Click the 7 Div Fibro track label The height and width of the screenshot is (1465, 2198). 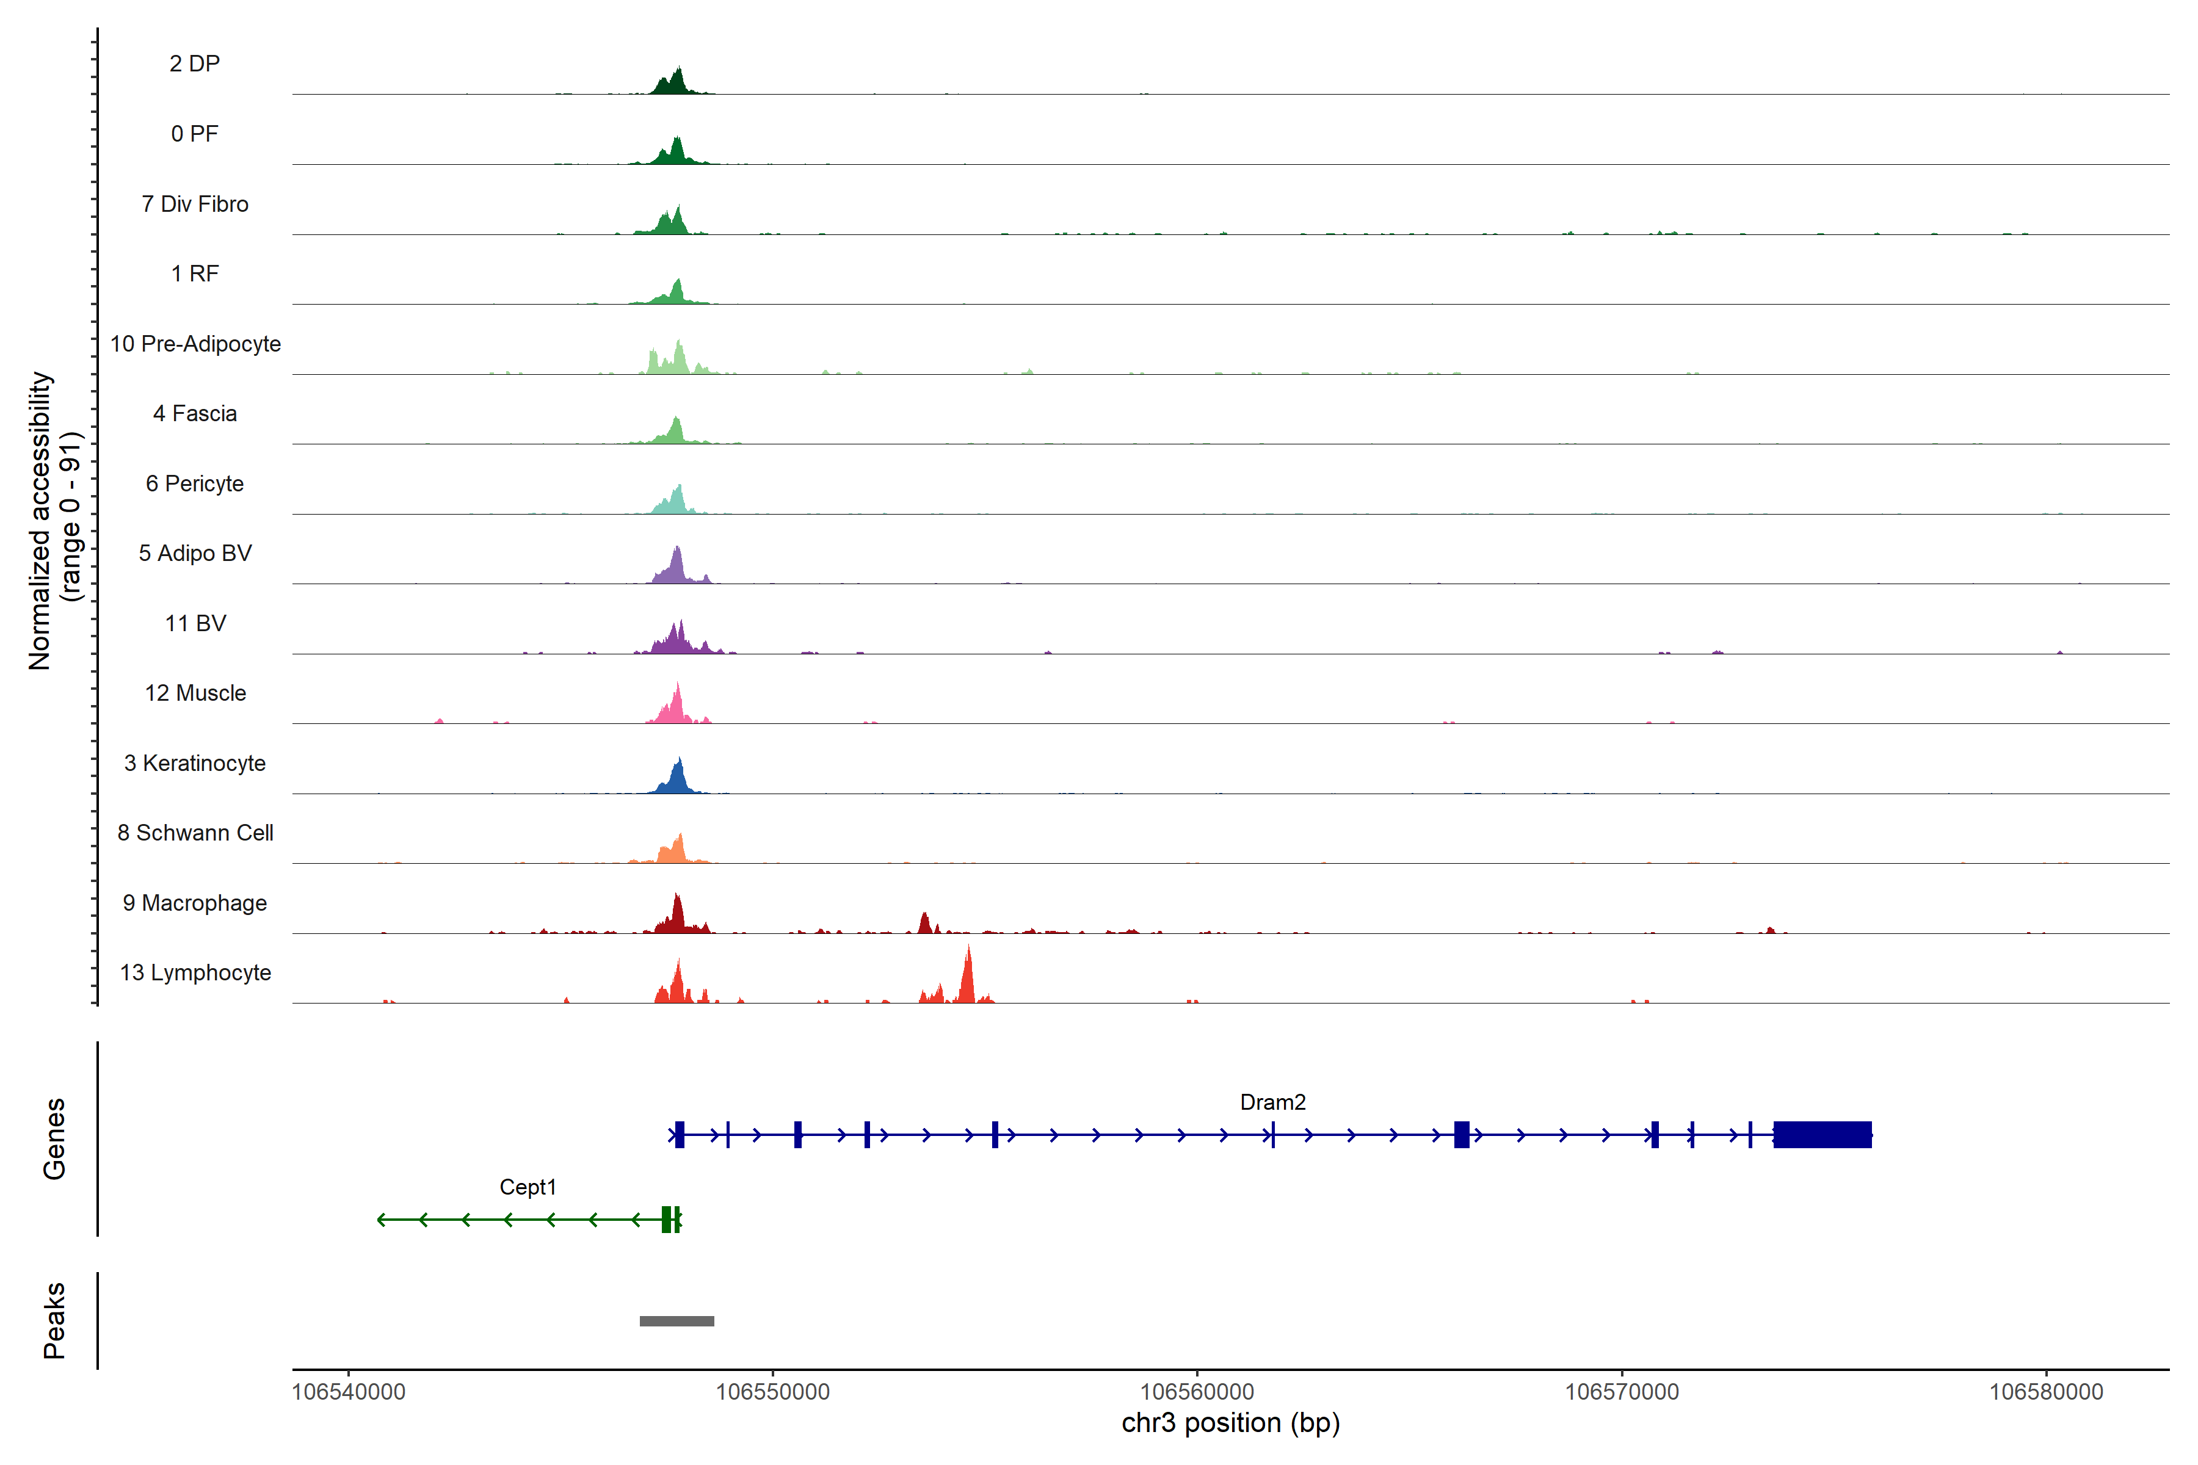[x=194, y=204]
